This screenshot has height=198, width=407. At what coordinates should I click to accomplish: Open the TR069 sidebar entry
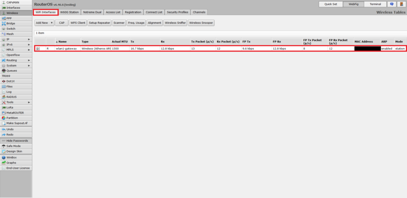click(16, 76)
